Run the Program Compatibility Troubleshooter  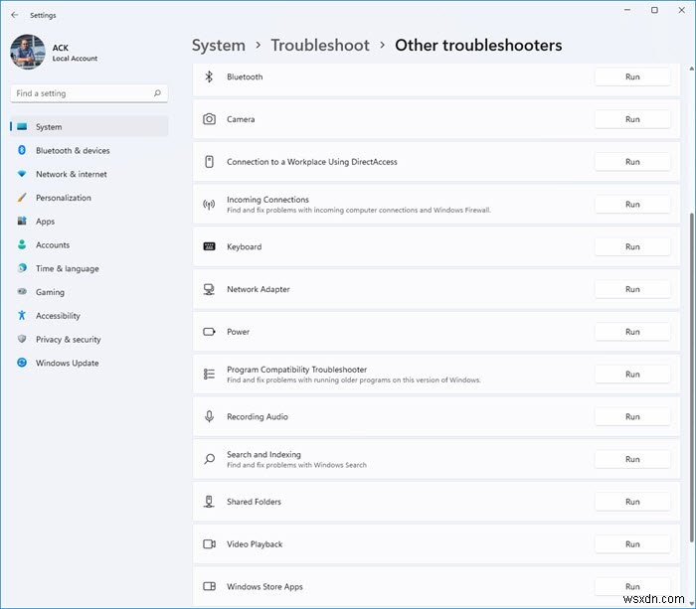point(632,374)
